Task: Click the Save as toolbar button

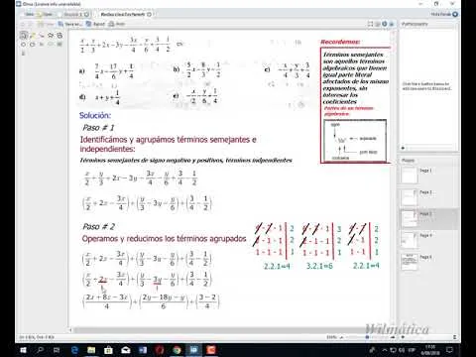Action: pyautogui.click(x=69, y=24)
